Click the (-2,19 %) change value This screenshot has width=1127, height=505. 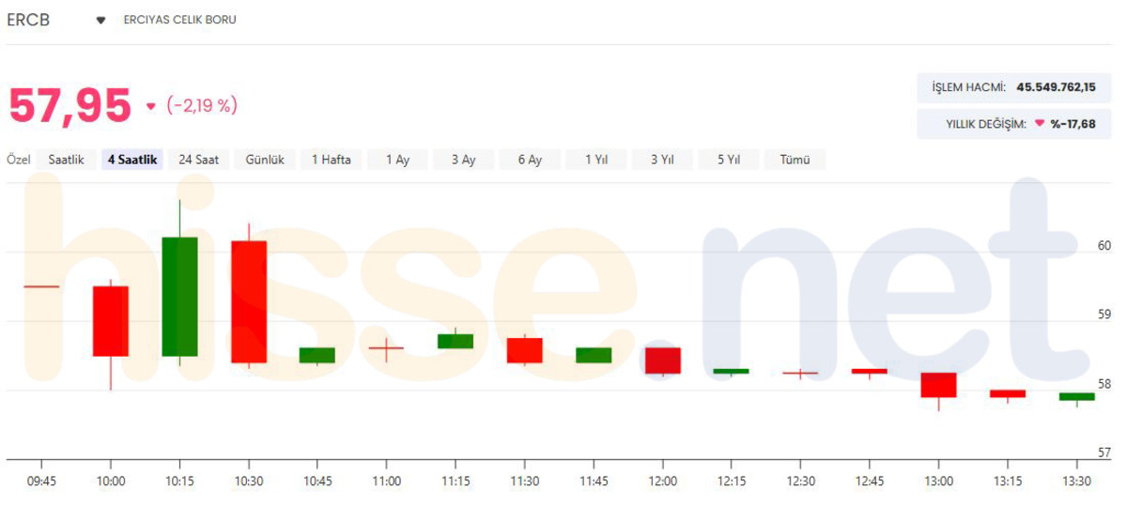(x=202, y=106)
